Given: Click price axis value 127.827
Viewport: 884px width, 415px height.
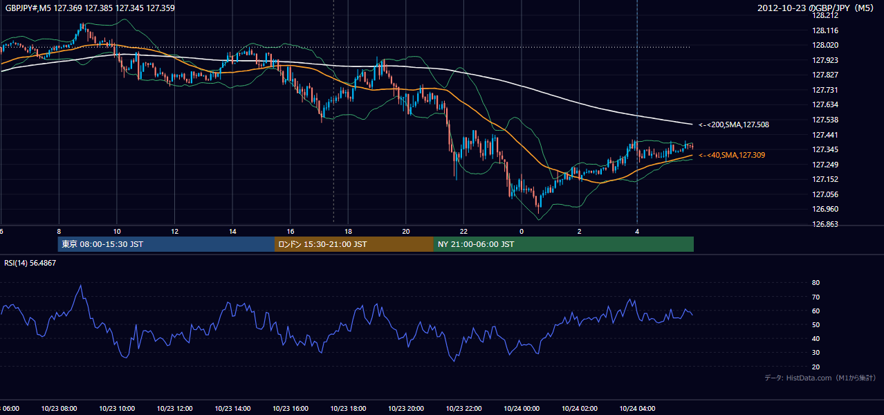Looking at the screenshot, I should point(825,75).
